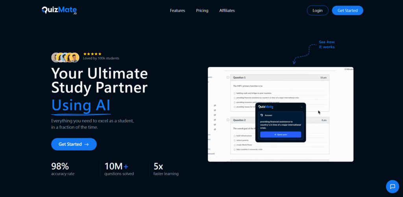Viewport: 403px width, 197px height.
Task: Click the '10 pts' label
Action: tap(324, 77)
